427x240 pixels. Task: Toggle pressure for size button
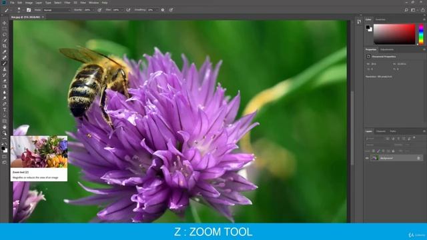[x=171, y=10]
